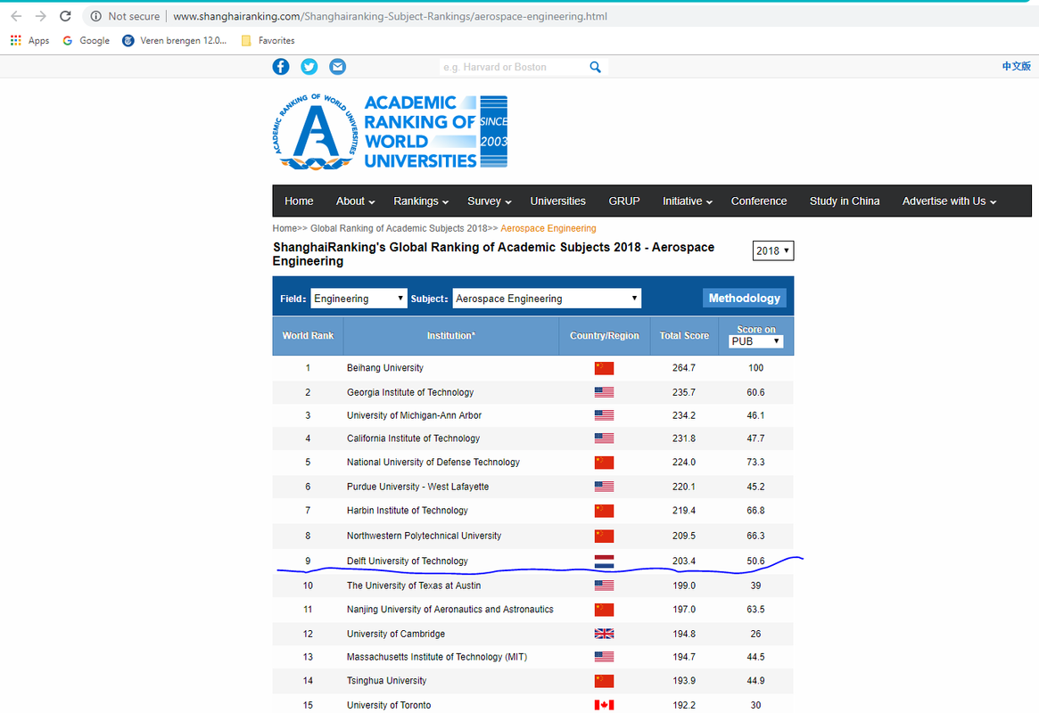Reload the page with refresh icon
The width and height of the screenshot is (1039, 713).
pos(65,16)
